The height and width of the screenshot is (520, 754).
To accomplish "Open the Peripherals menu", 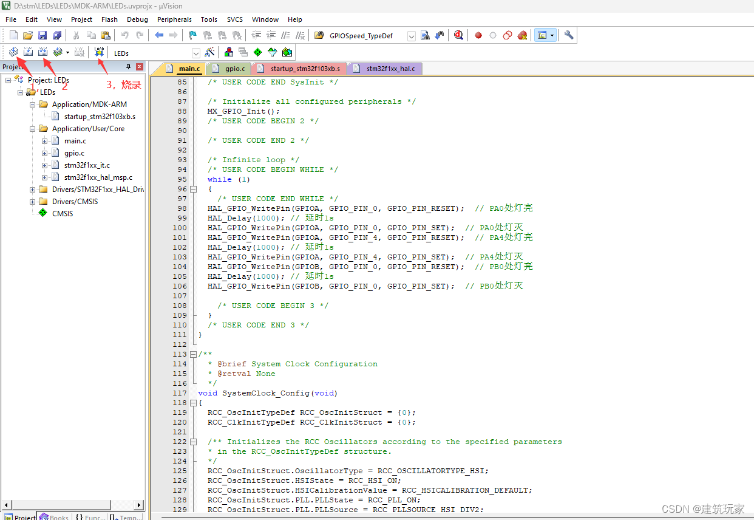I will pos(174,19).
